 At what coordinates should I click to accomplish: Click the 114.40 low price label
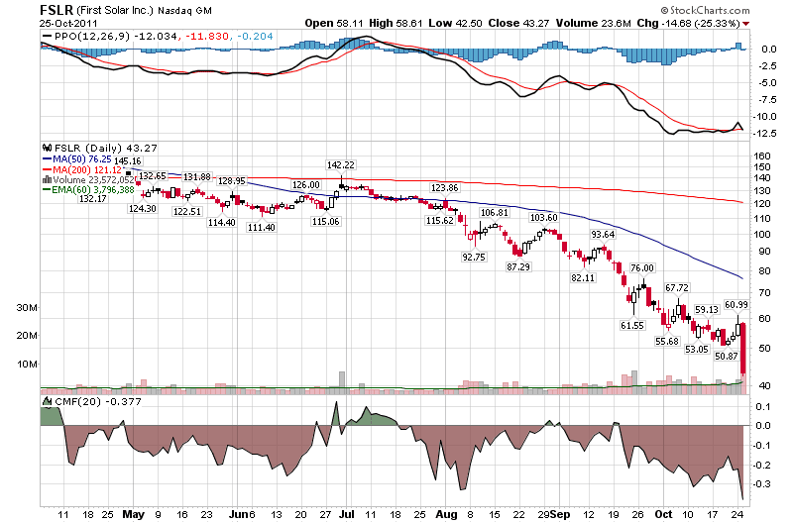point(221,222)
